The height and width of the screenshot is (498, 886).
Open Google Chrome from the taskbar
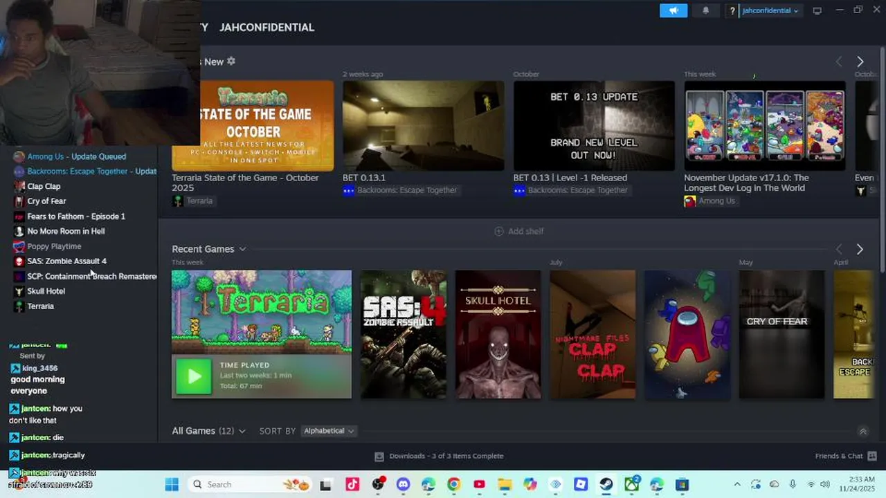453,485
